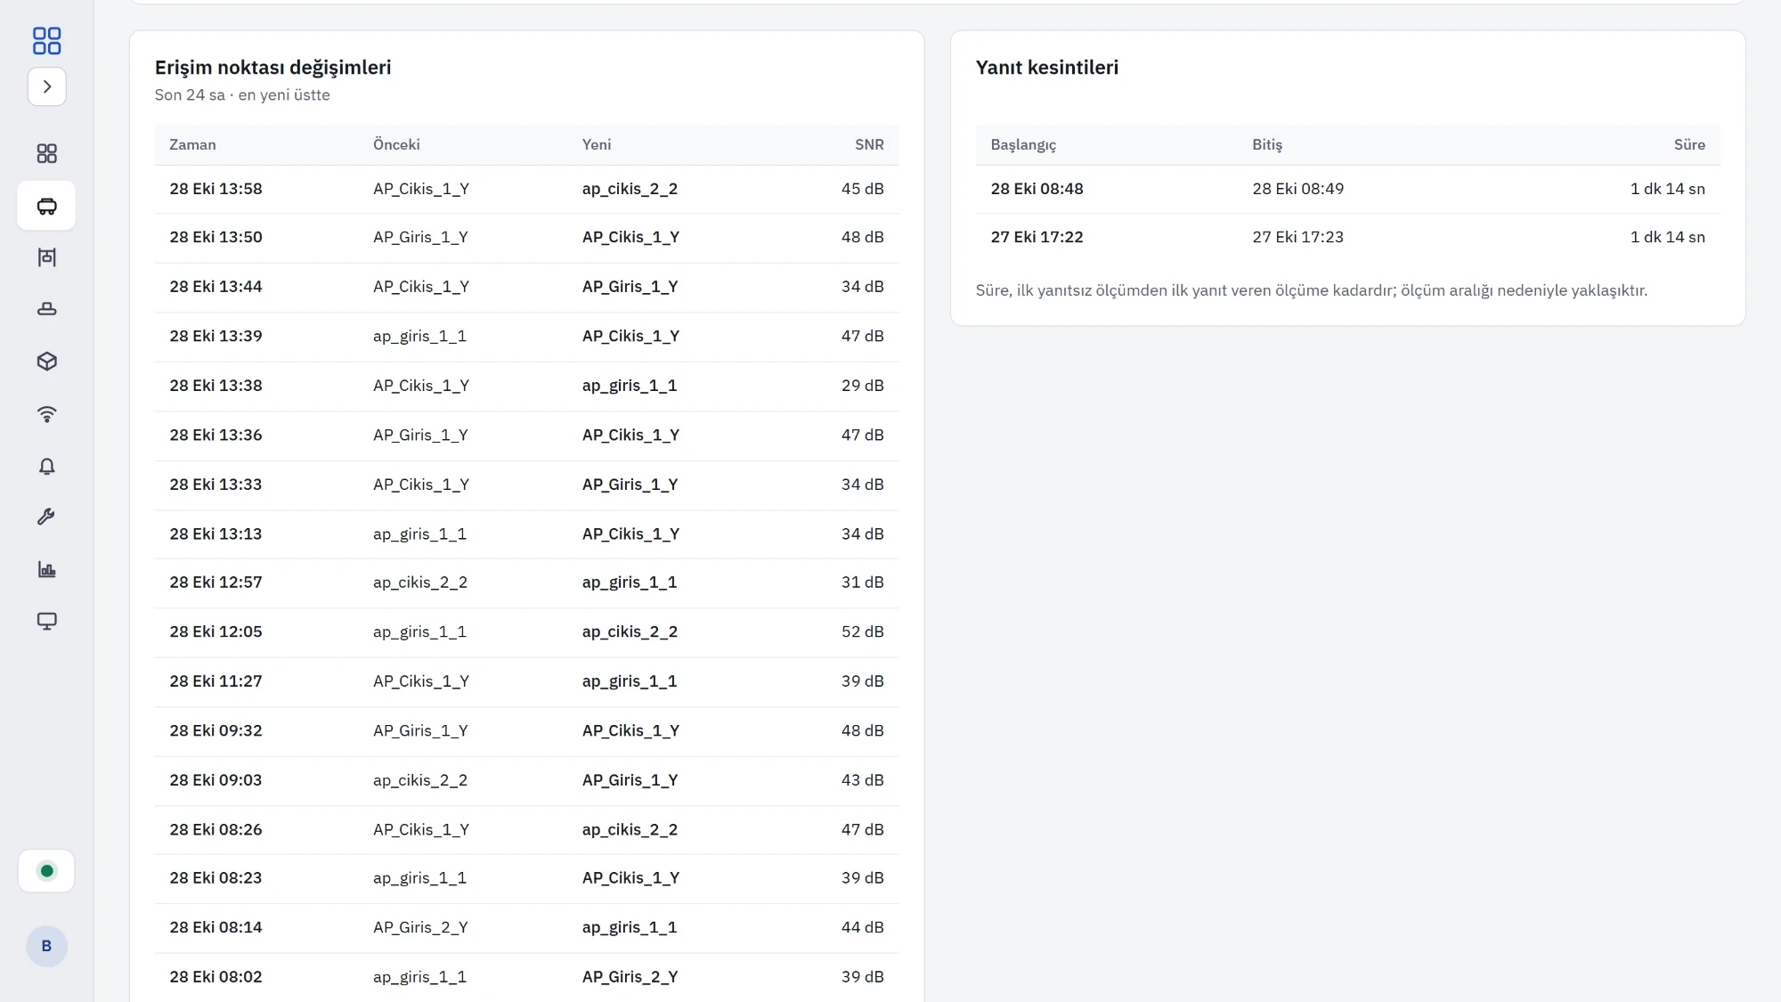The height and width of the screenshot is (1002, 1781).
Task: Open the flat device icon in sidebar
Action: tap(46, 310)
